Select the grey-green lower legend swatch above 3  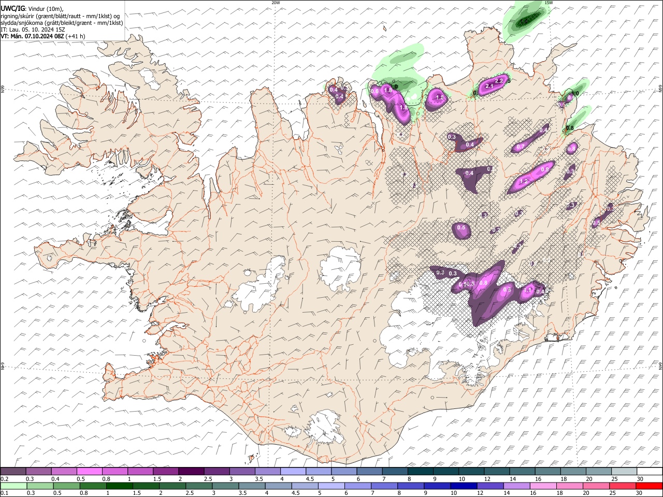(x=225, y=486)
